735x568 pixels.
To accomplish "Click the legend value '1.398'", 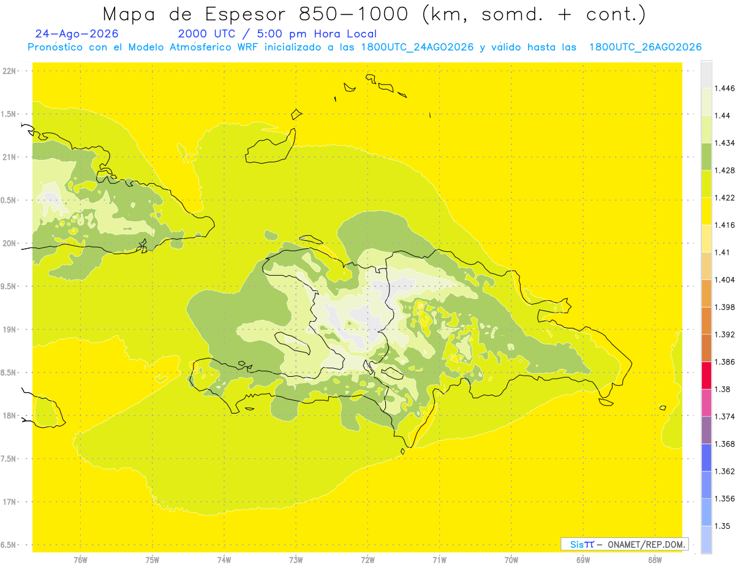I will click(x=724, y=307).
